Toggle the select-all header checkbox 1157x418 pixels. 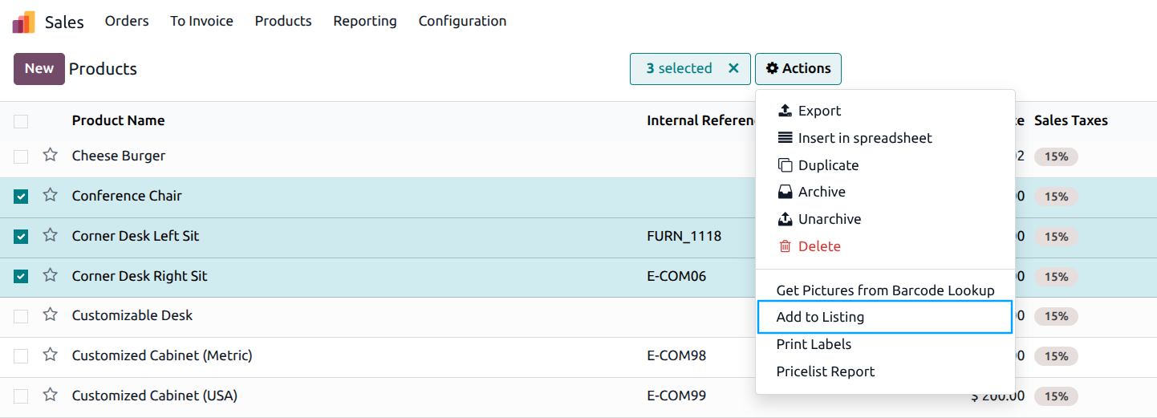tap(21, 121)
